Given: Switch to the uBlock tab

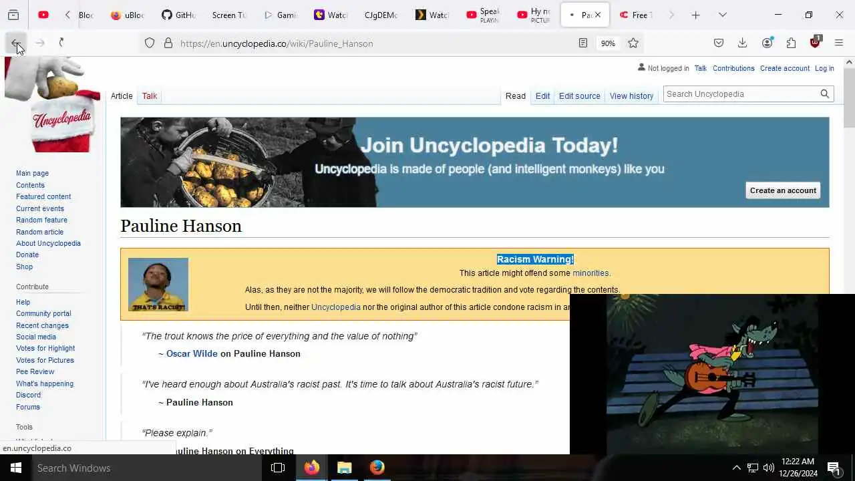Looking at the screenshot, I should [x=127, y=15].
